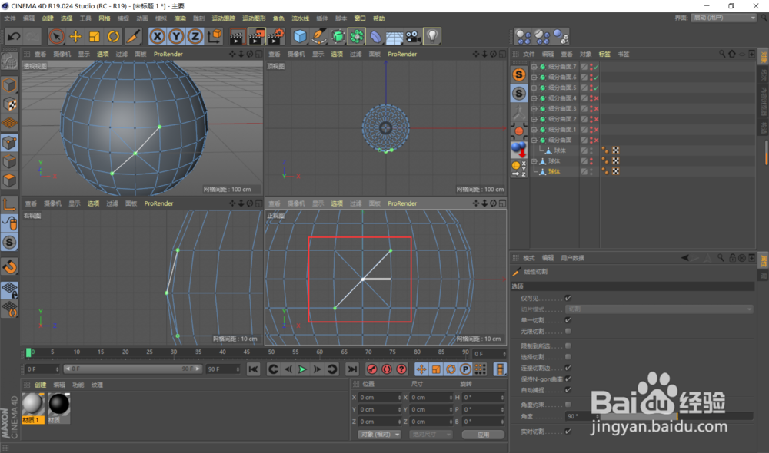The width and height of the screenshot is (769, 453).
Task: Toggle the 单一切割 checkbox
Action: coord(568,320)
